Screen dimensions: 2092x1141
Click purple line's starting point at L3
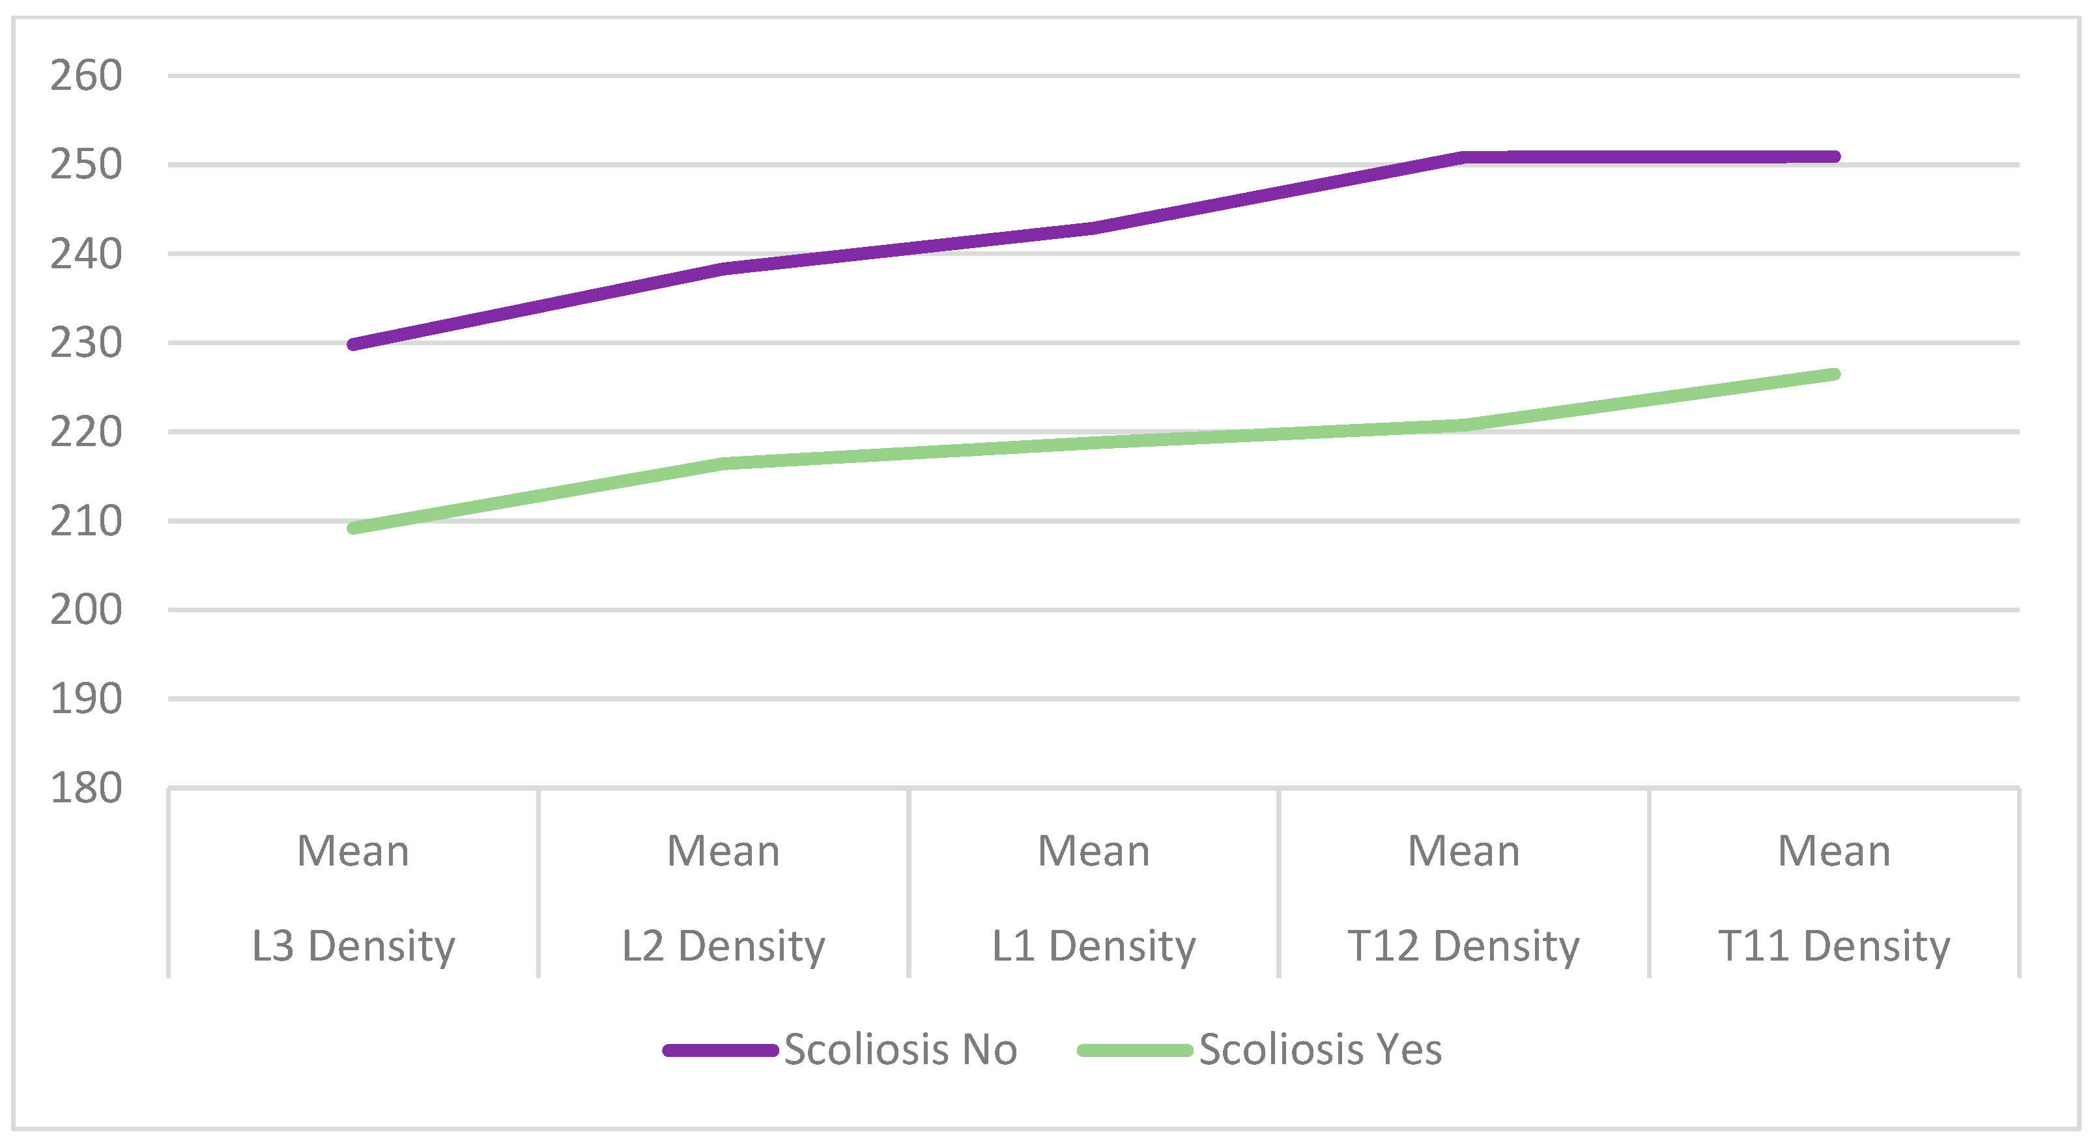pos(353,345)
